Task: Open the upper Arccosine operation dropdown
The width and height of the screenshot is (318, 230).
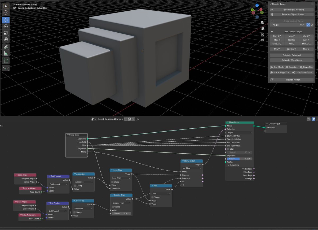Action: (83, 182)
